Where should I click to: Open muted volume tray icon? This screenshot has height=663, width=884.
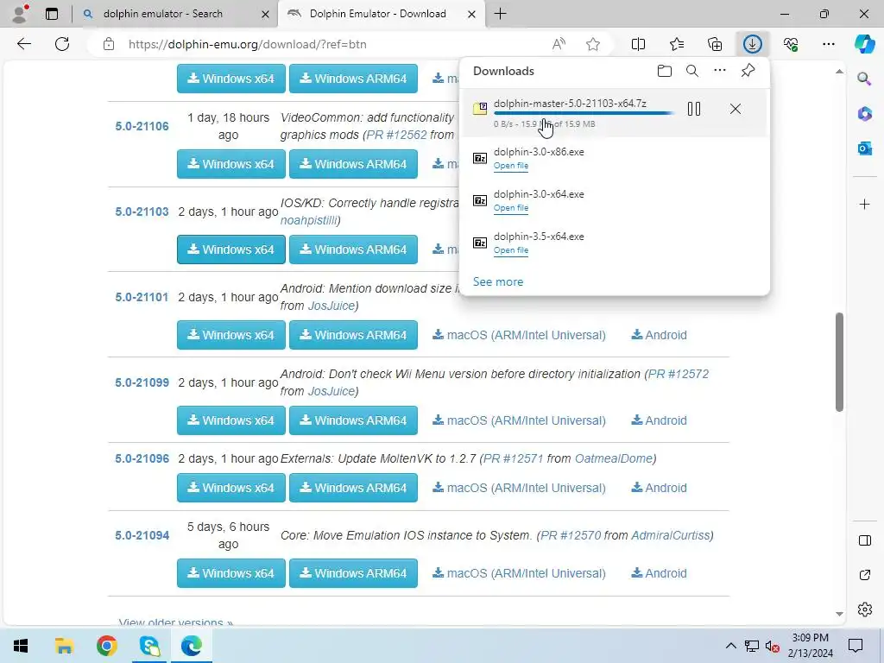(773, 646)
